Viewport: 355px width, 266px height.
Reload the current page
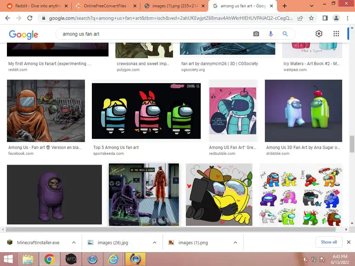click(30, 18)
